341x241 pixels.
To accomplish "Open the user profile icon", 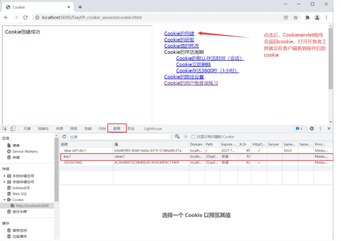I will (317, 18).
